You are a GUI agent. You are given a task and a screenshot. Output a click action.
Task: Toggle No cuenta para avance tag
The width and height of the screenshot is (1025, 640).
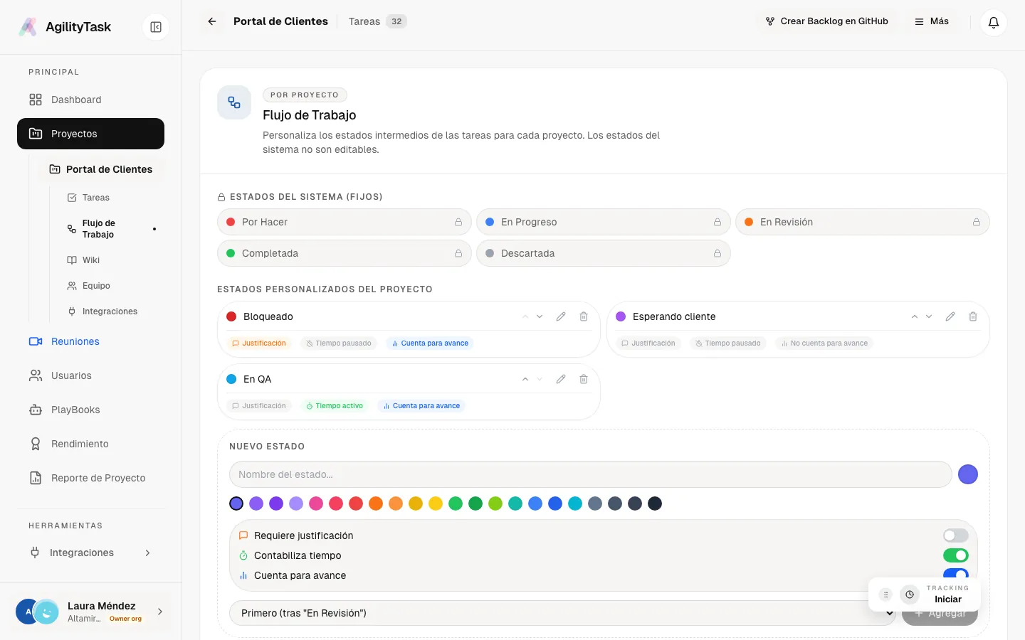tap(824, 343)
